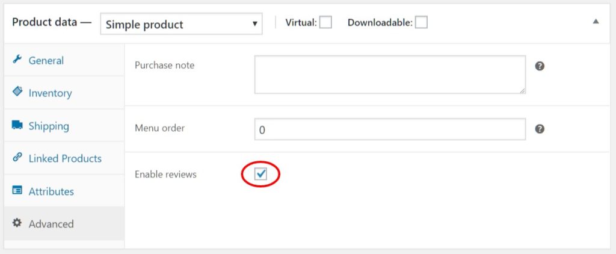Switch to the General tab
616x254 pixels.
point(64,60)
